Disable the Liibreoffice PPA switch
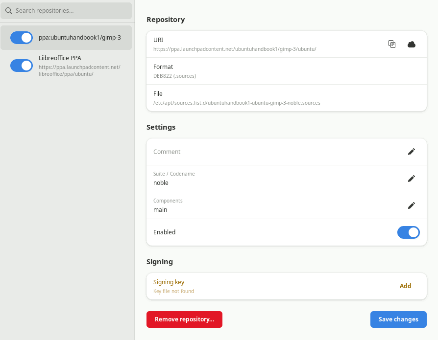 (x=22, y=66)
